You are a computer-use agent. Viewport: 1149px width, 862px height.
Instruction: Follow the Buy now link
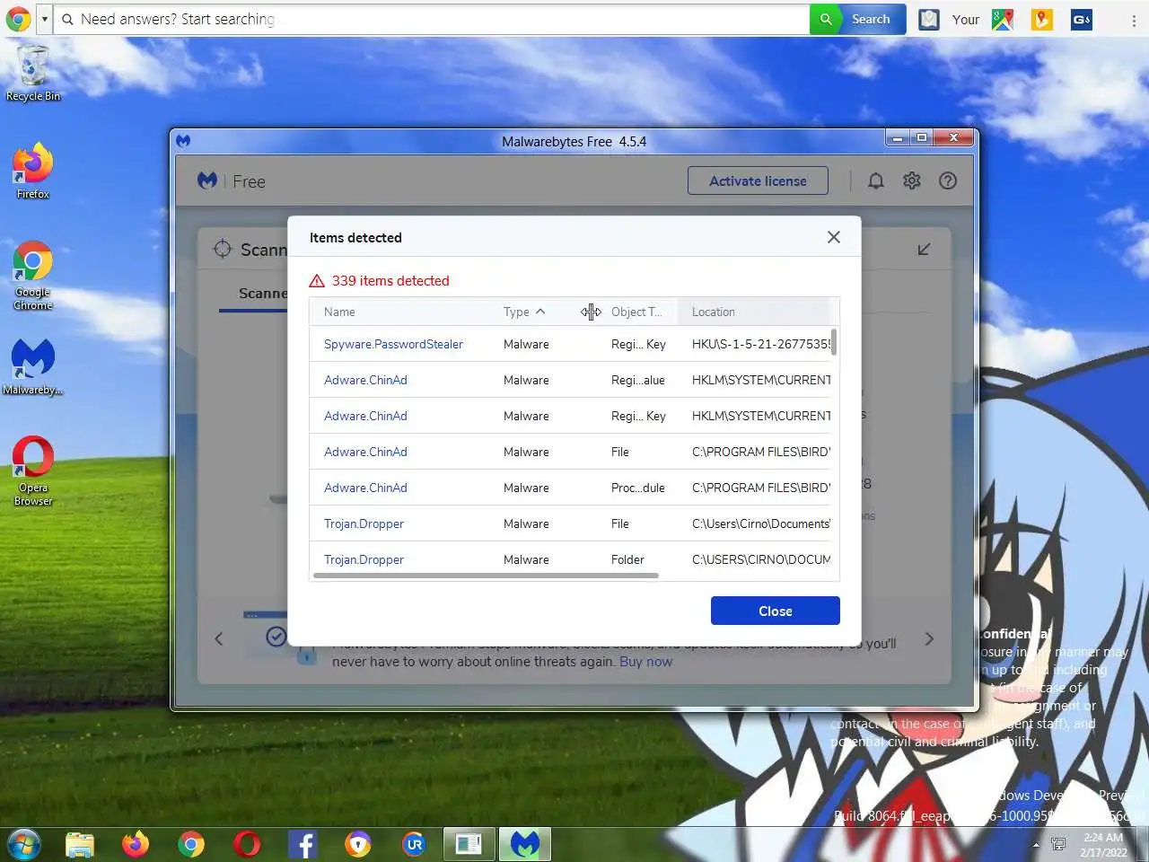[645, 662]
